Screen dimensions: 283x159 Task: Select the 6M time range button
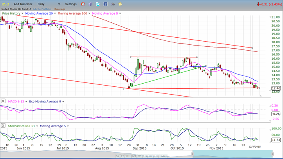[135, 156]
